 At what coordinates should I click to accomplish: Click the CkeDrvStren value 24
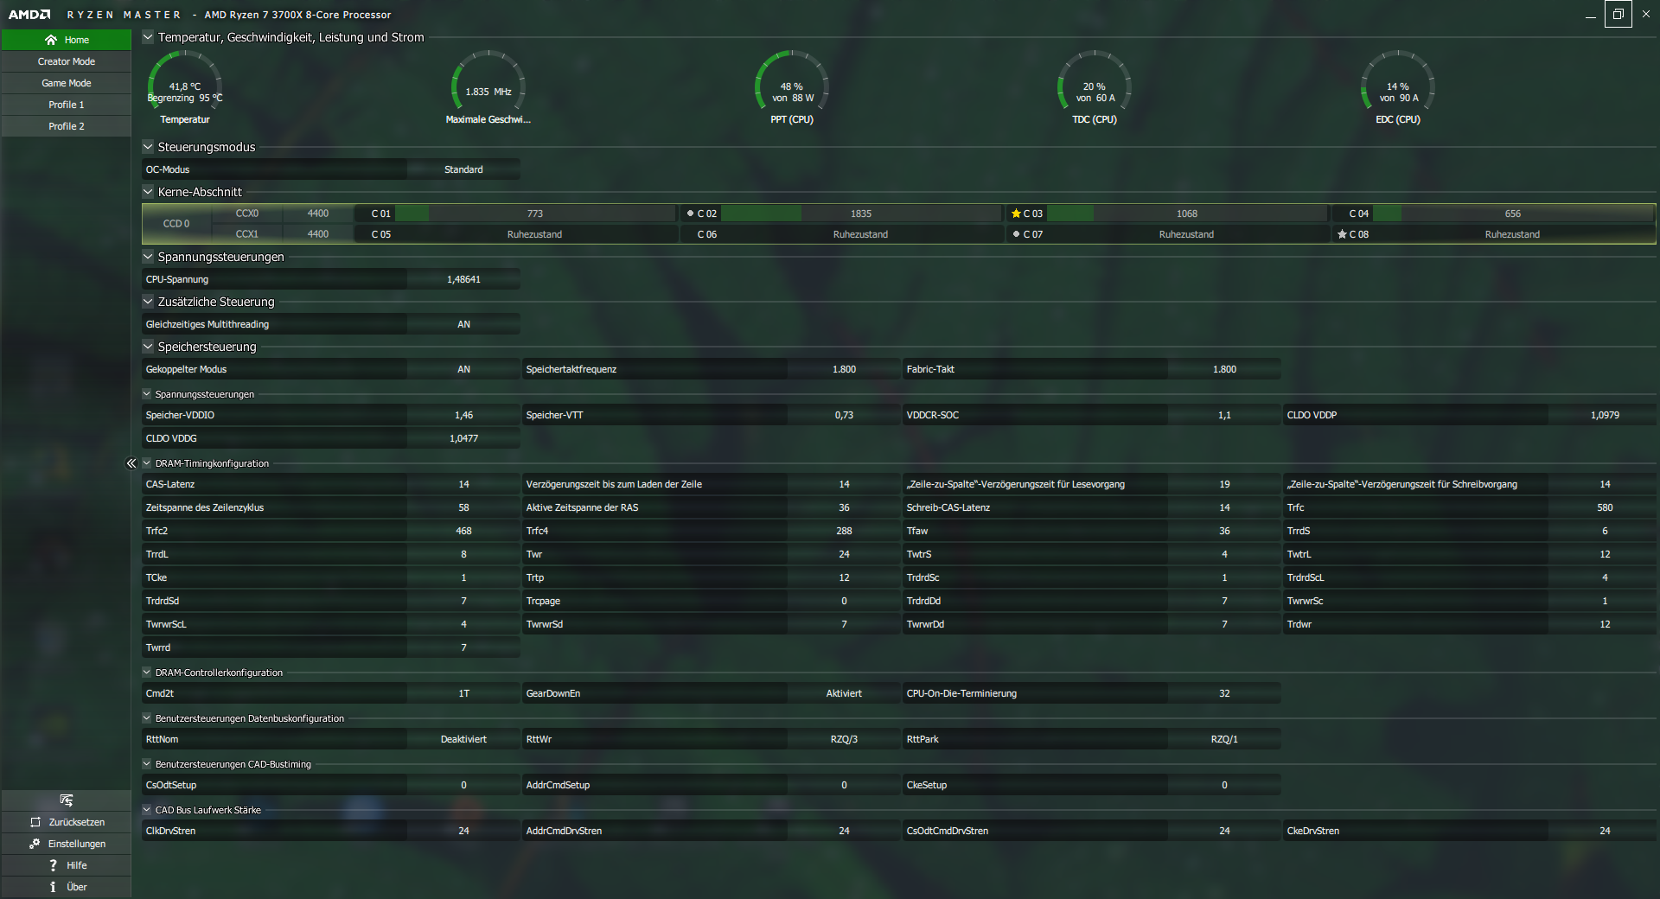click(x=1605, y=831)
